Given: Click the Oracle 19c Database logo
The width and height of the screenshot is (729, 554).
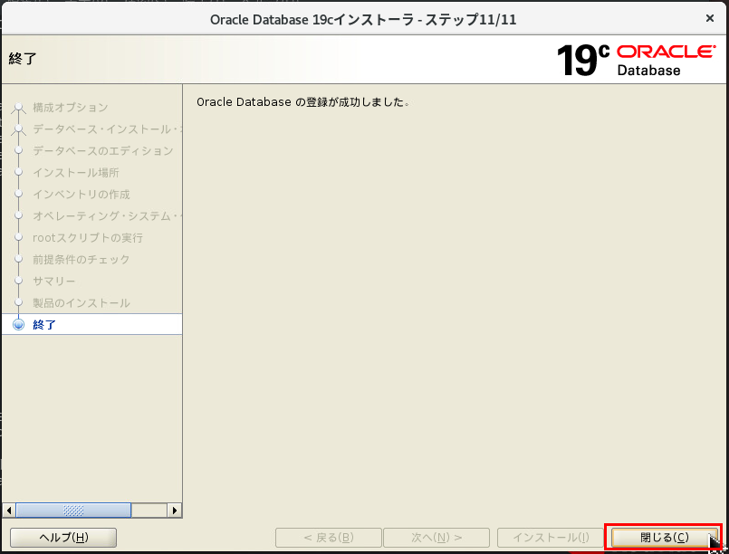Looking at the screenshot, I should [636, 60].
